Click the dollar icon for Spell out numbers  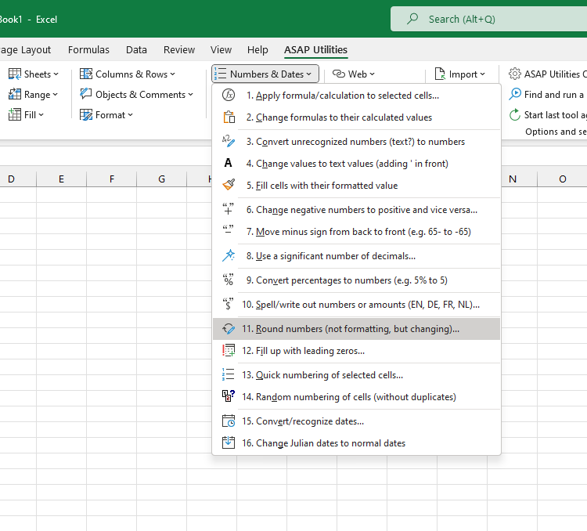tap(228, 304)
